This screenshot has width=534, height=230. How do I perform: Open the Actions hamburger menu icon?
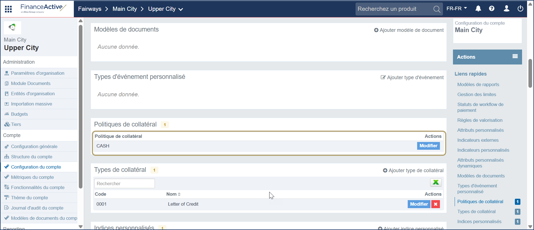click(515, 56)
